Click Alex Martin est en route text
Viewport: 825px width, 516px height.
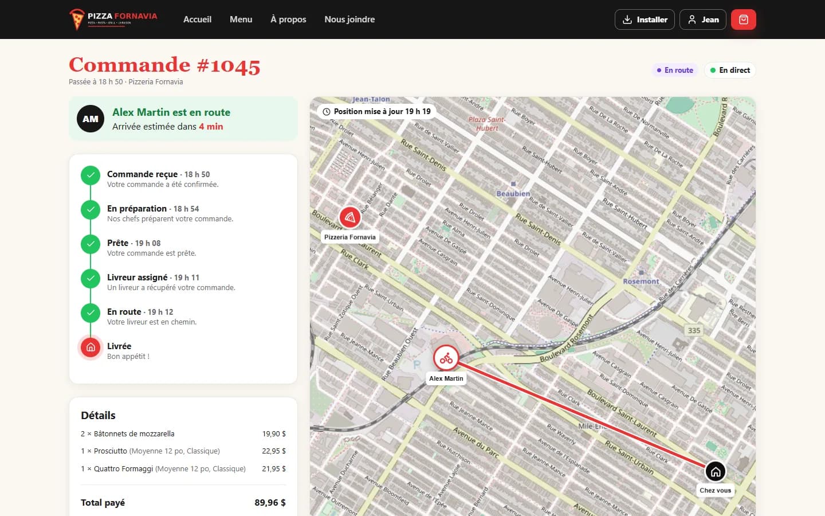171,112
